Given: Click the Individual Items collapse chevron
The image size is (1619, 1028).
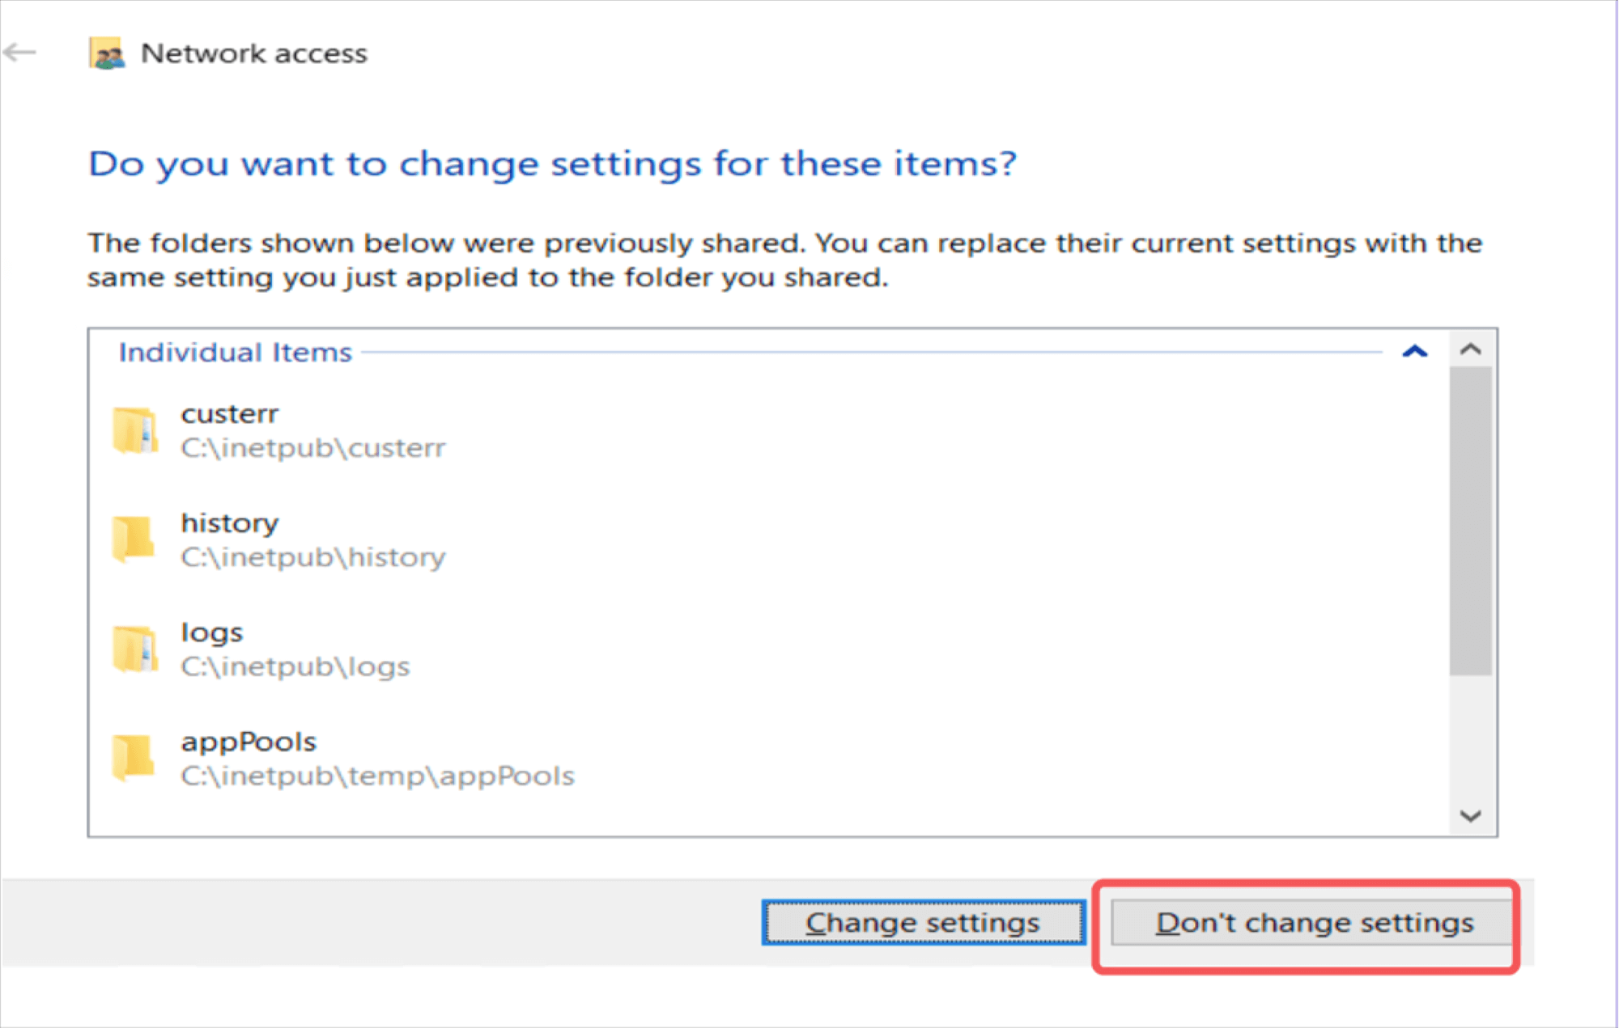Looking at the screenshot, I should click(1416, 350).
